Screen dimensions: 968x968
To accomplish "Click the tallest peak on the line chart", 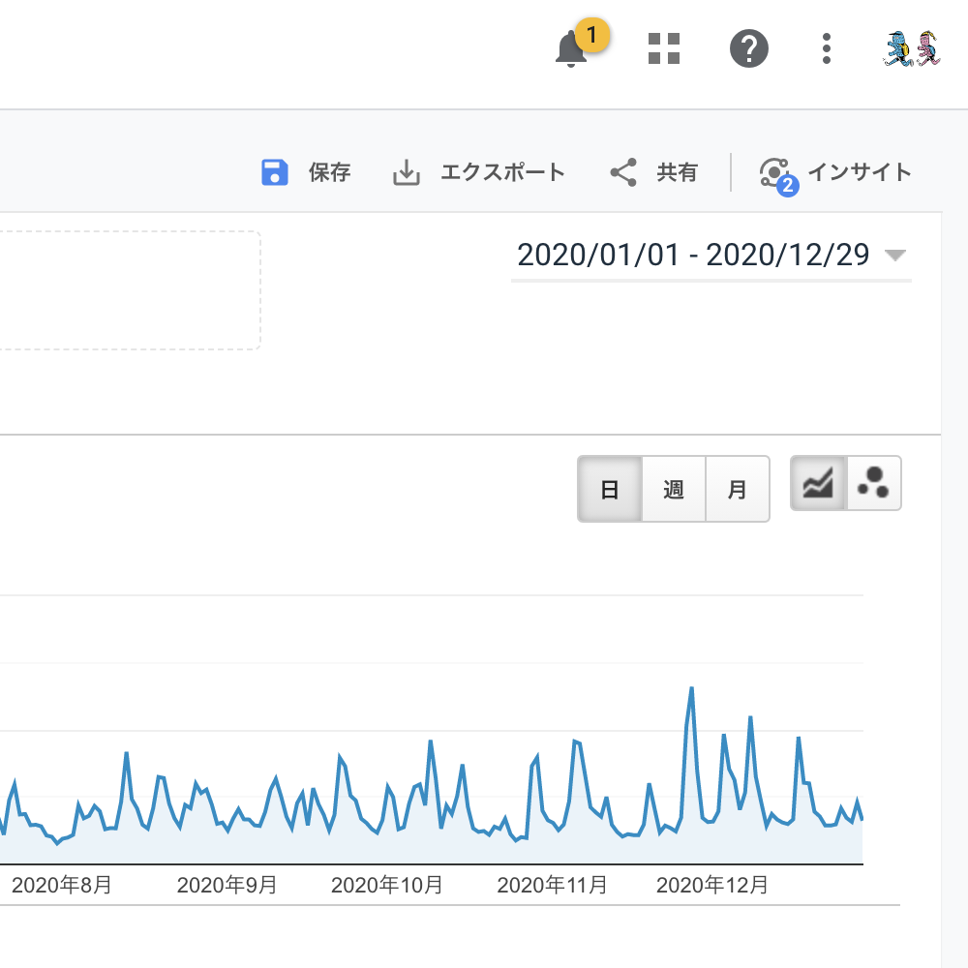I will tap(692, 688).
